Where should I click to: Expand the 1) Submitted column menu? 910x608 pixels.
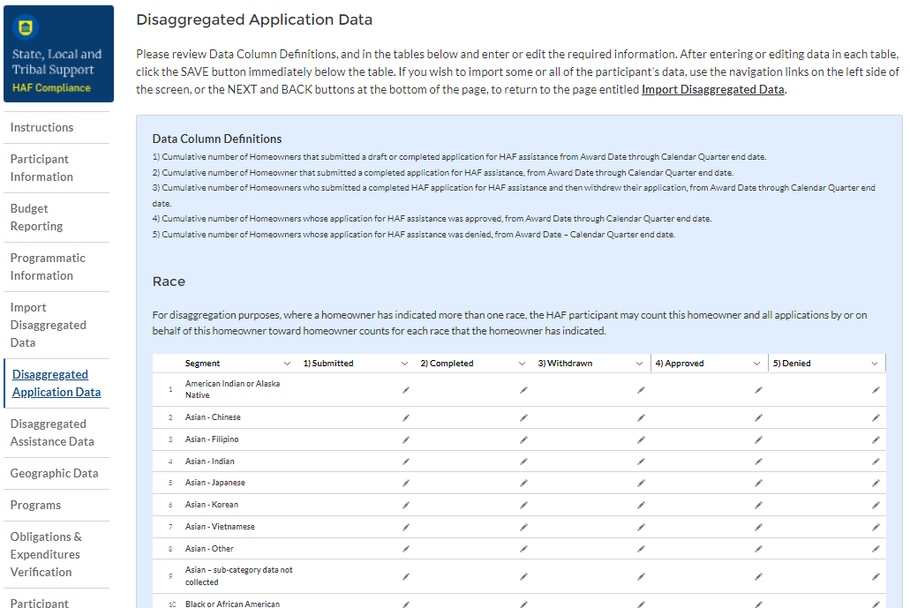coord(404,364)
